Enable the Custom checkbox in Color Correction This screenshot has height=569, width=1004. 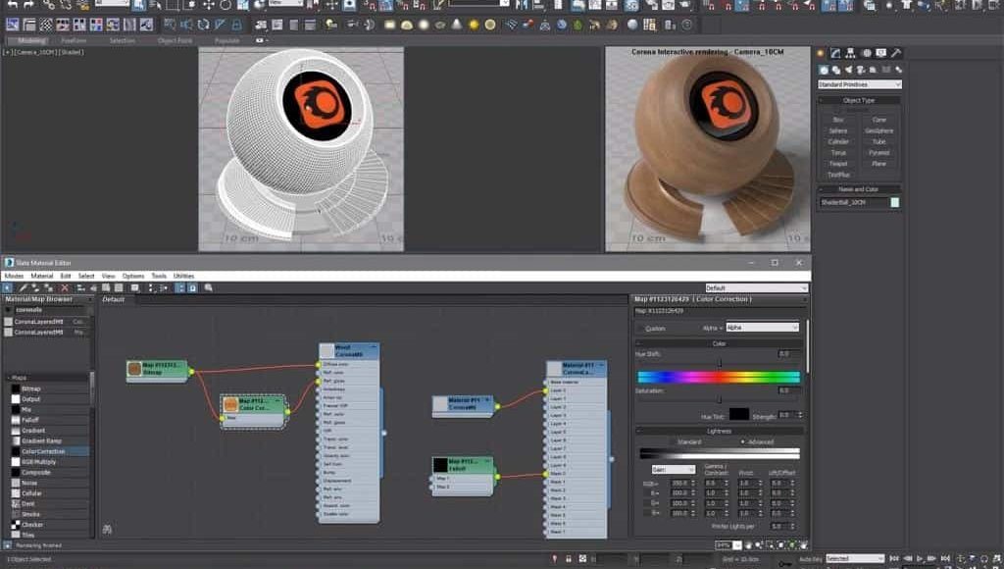641,328
